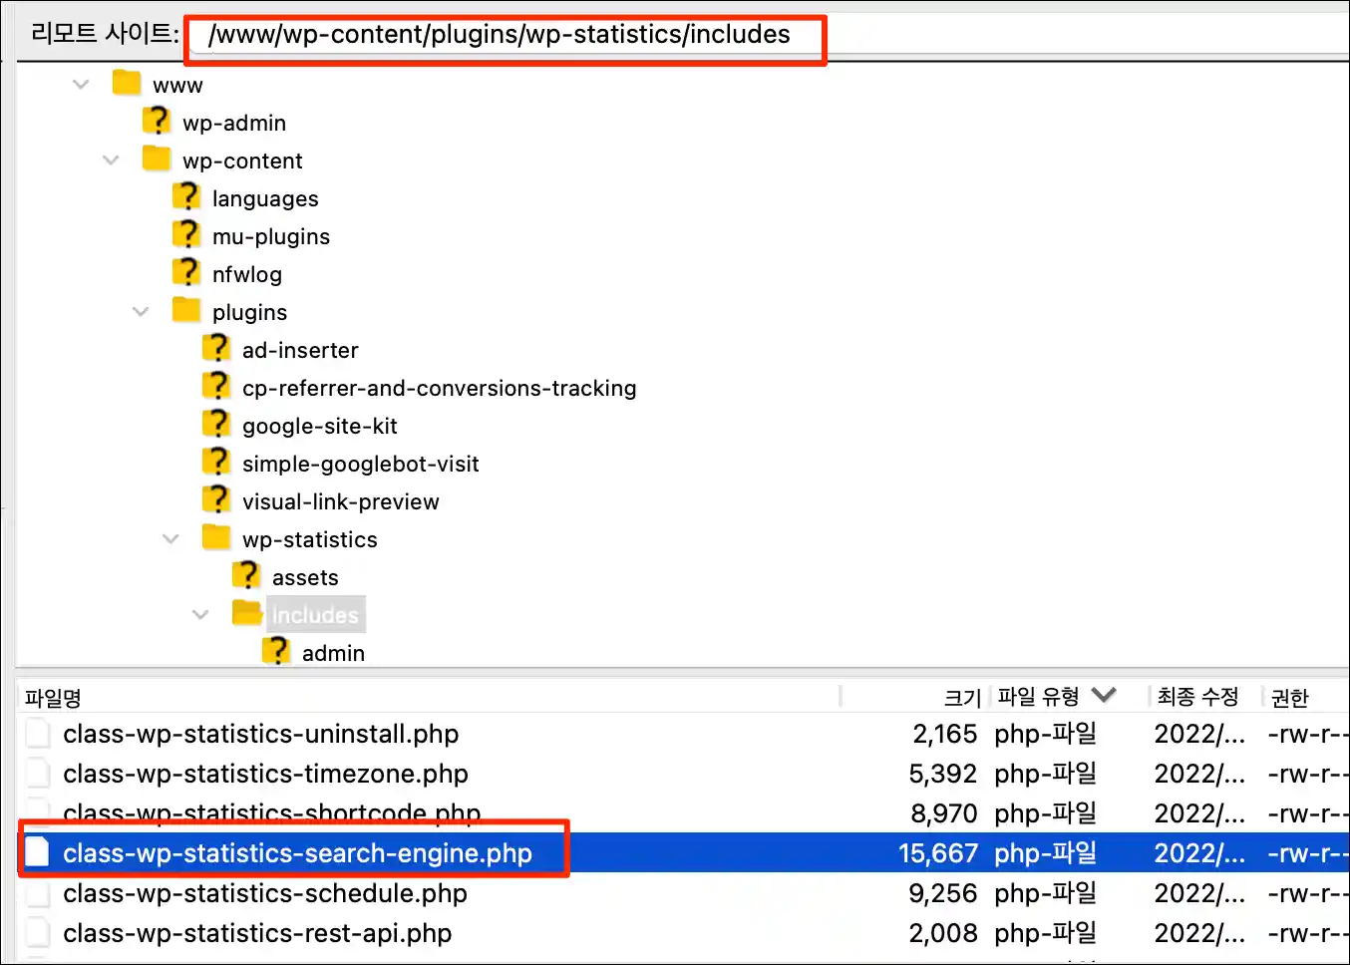Select the nfwlog tree label
This screenshot has width=1350, height=965.
click(x=247, y=275)
